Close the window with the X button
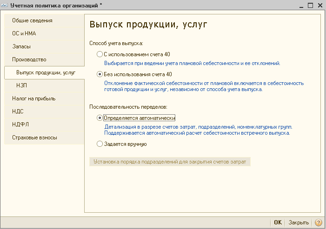Viewport: 326px width, 229px height. (320, 6)
